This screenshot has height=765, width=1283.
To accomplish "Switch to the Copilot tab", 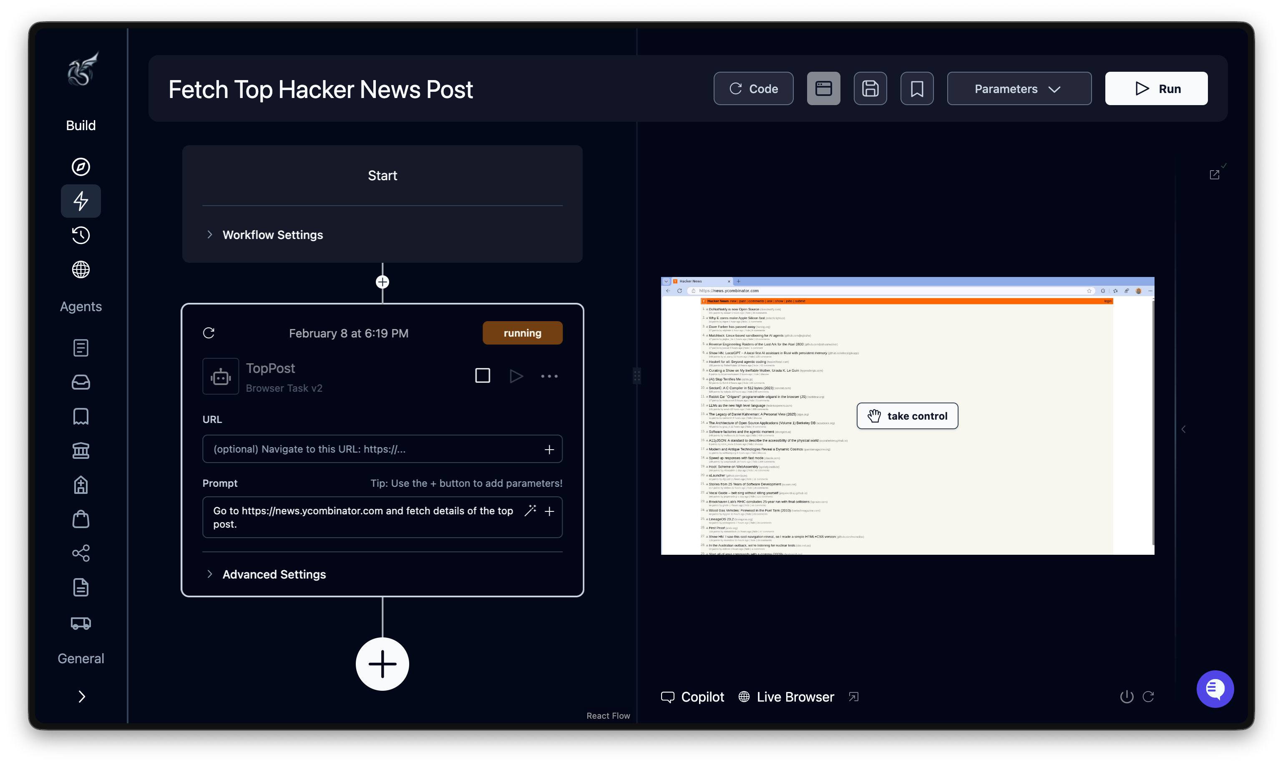I will tap(692, 697).
